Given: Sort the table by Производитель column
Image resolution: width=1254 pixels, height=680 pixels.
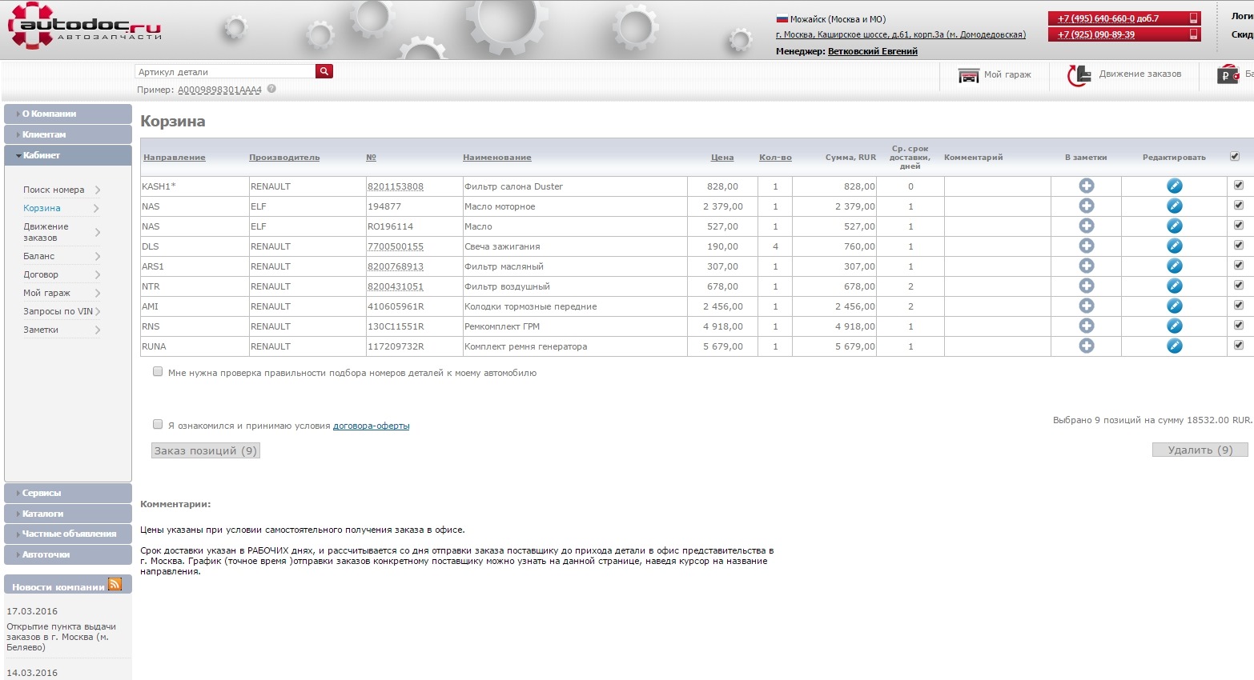Looking at the screenshot, I should point(284,158).
